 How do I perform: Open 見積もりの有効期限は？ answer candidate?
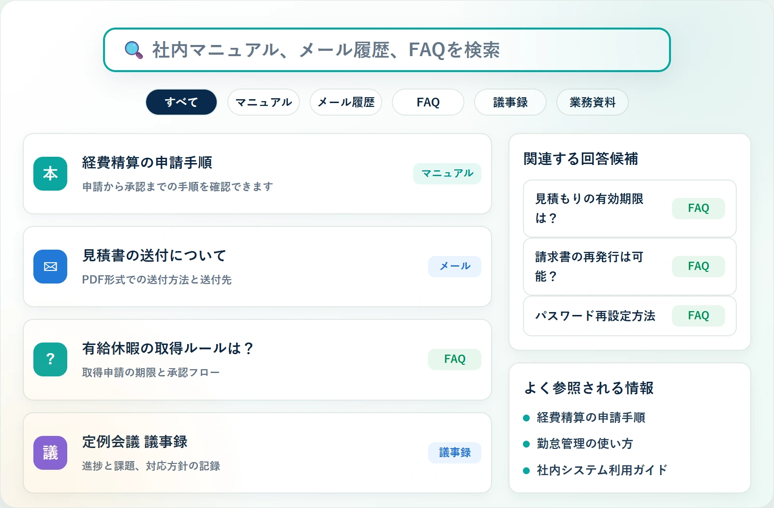(630, 209)
